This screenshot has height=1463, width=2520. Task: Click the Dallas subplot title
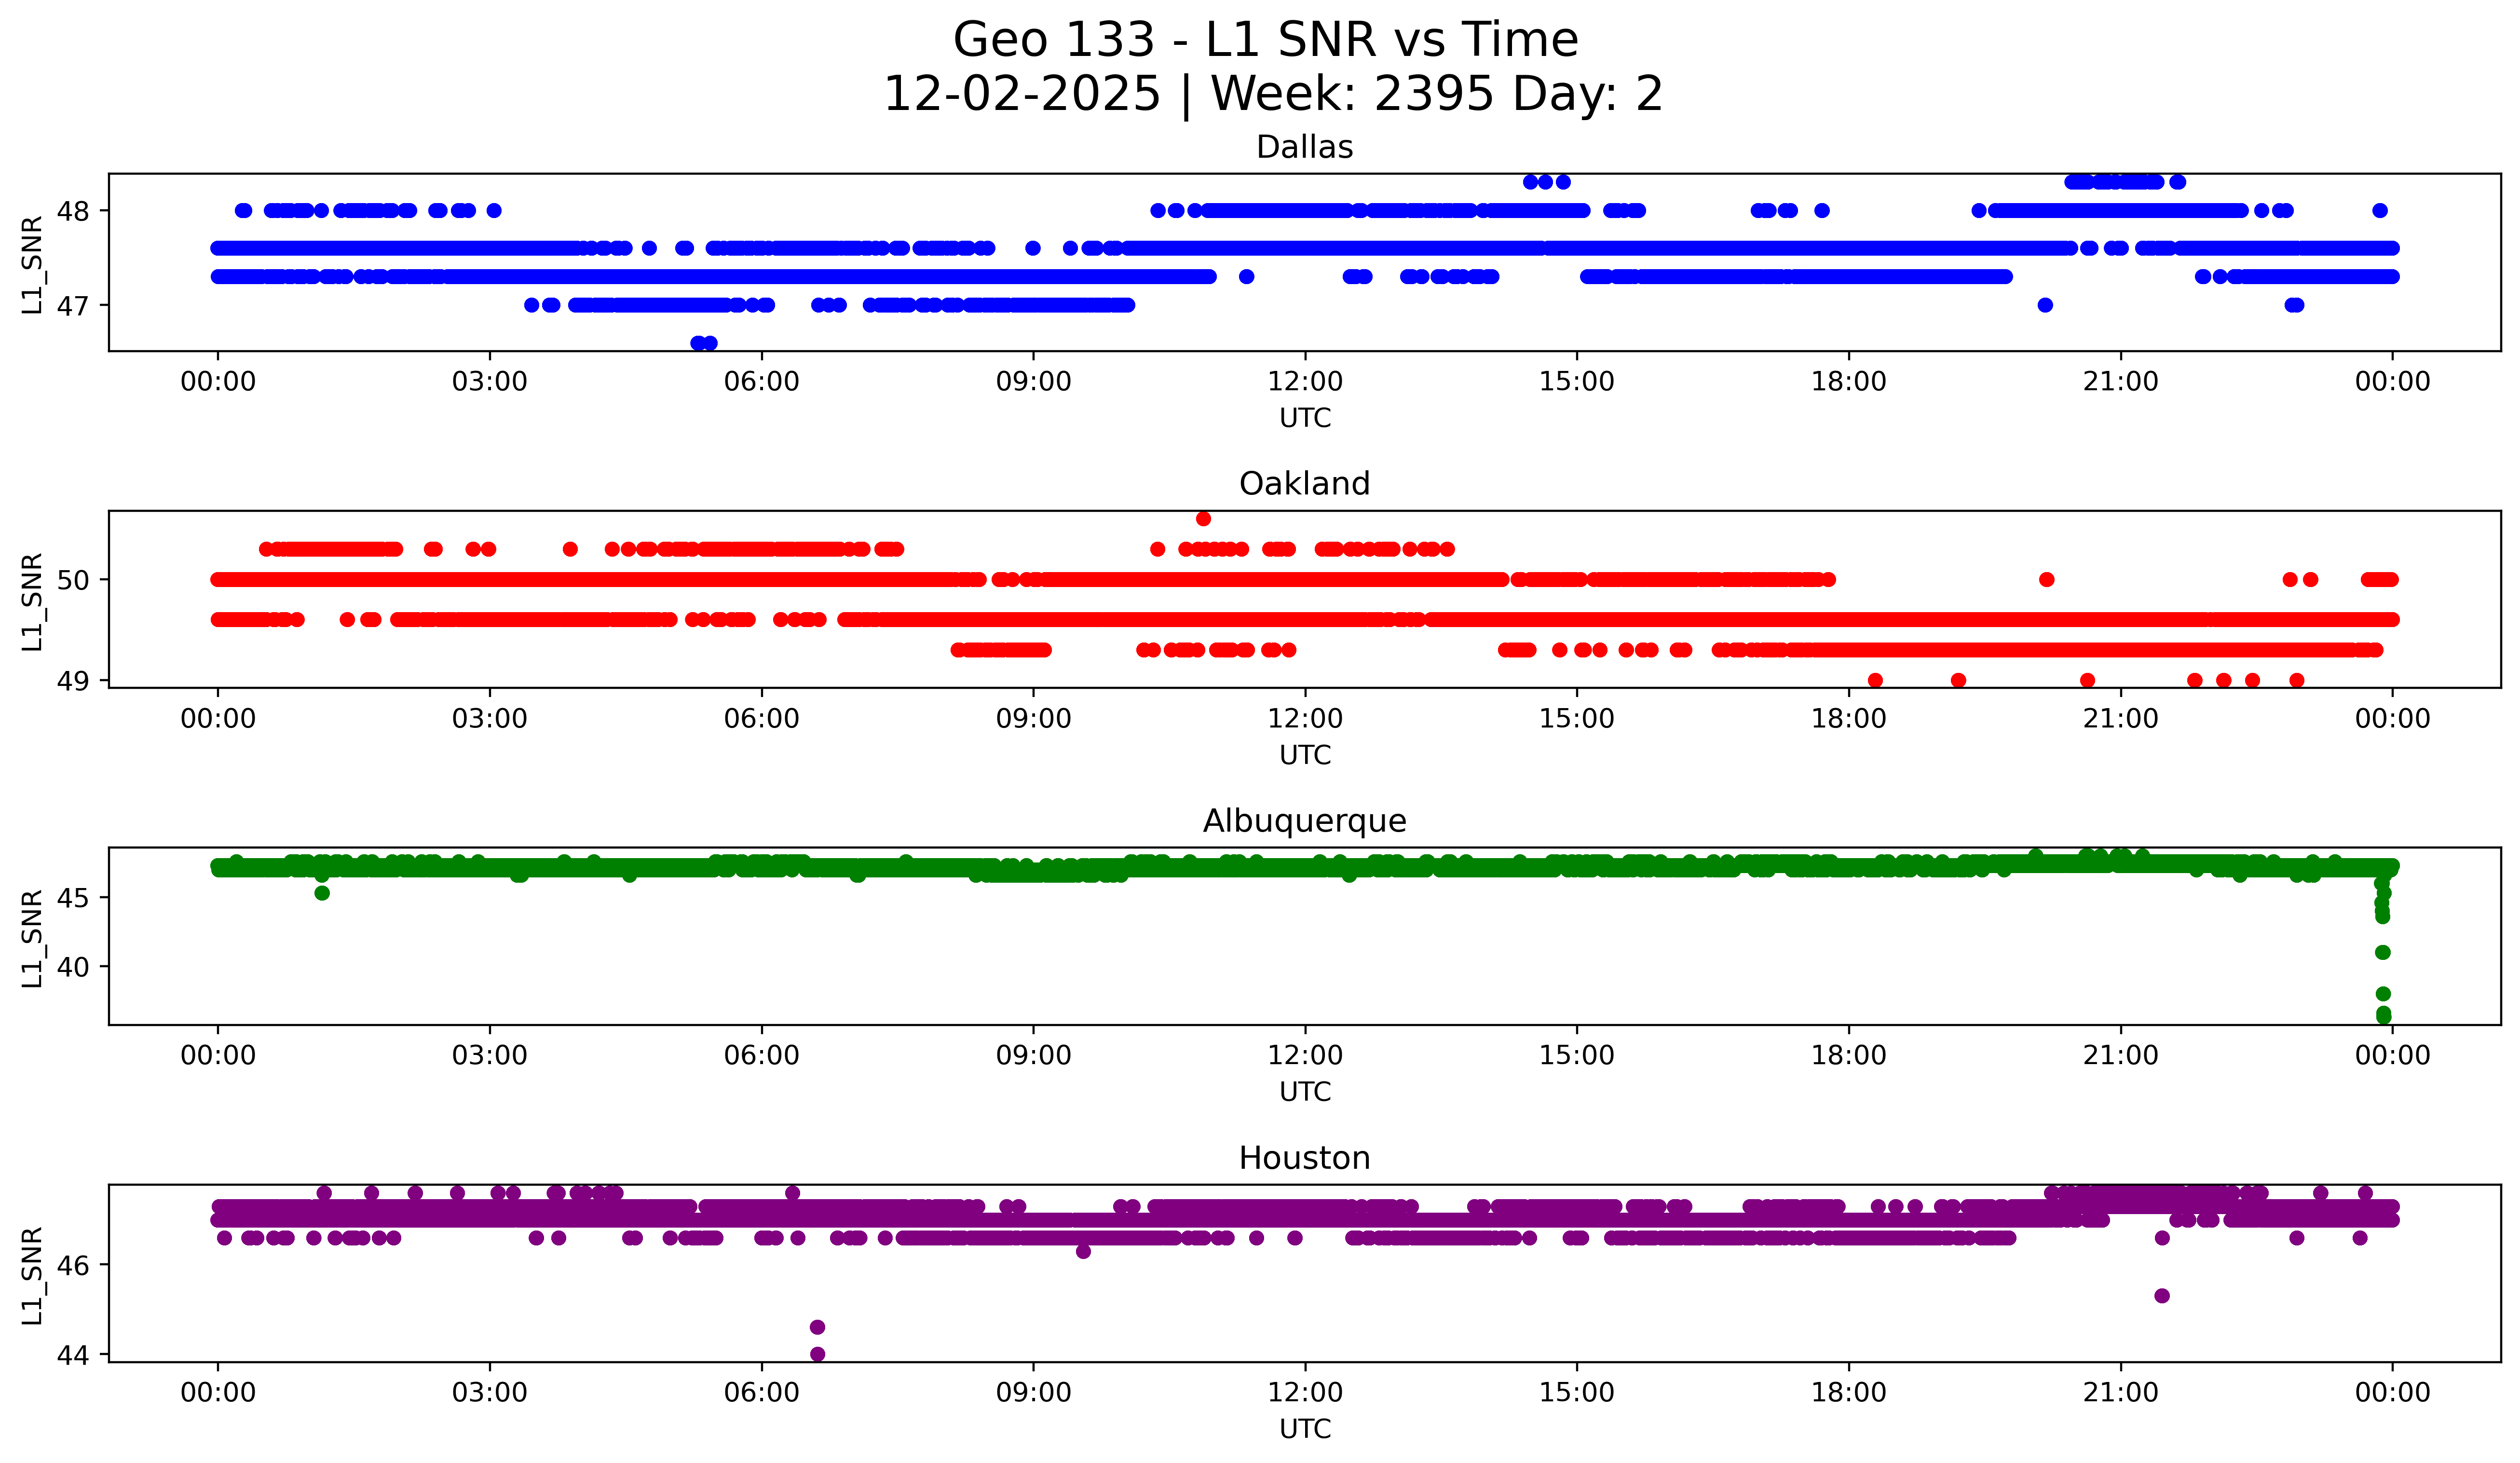click(1304, 147)
